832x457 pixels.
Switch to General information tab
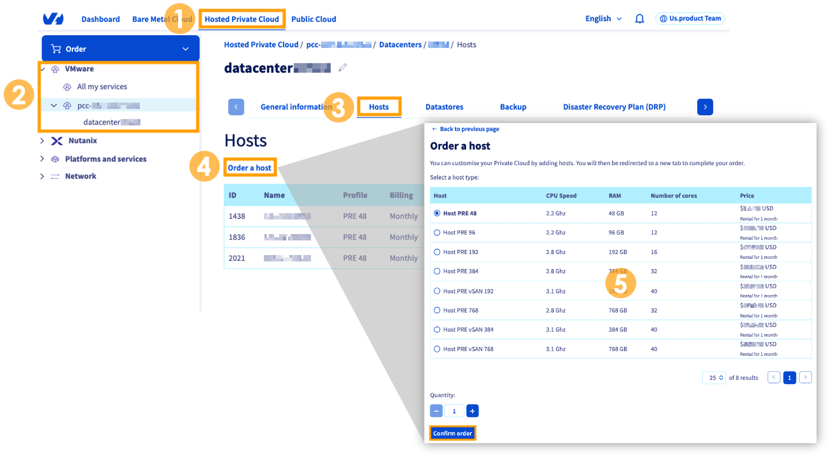[x=296, y=107]
